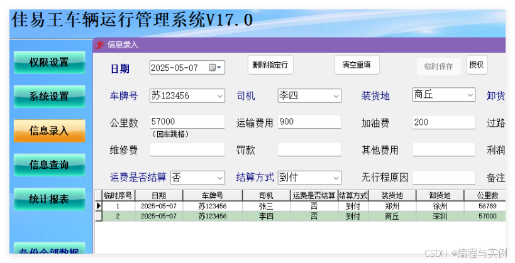This screenshot has height=263, width=515.
Task: Click the 否 cell in row 2
Action: click(x=314, y=216)
